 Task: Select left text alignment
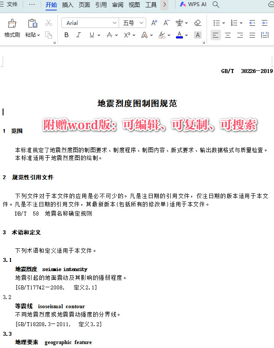point(215,35)
